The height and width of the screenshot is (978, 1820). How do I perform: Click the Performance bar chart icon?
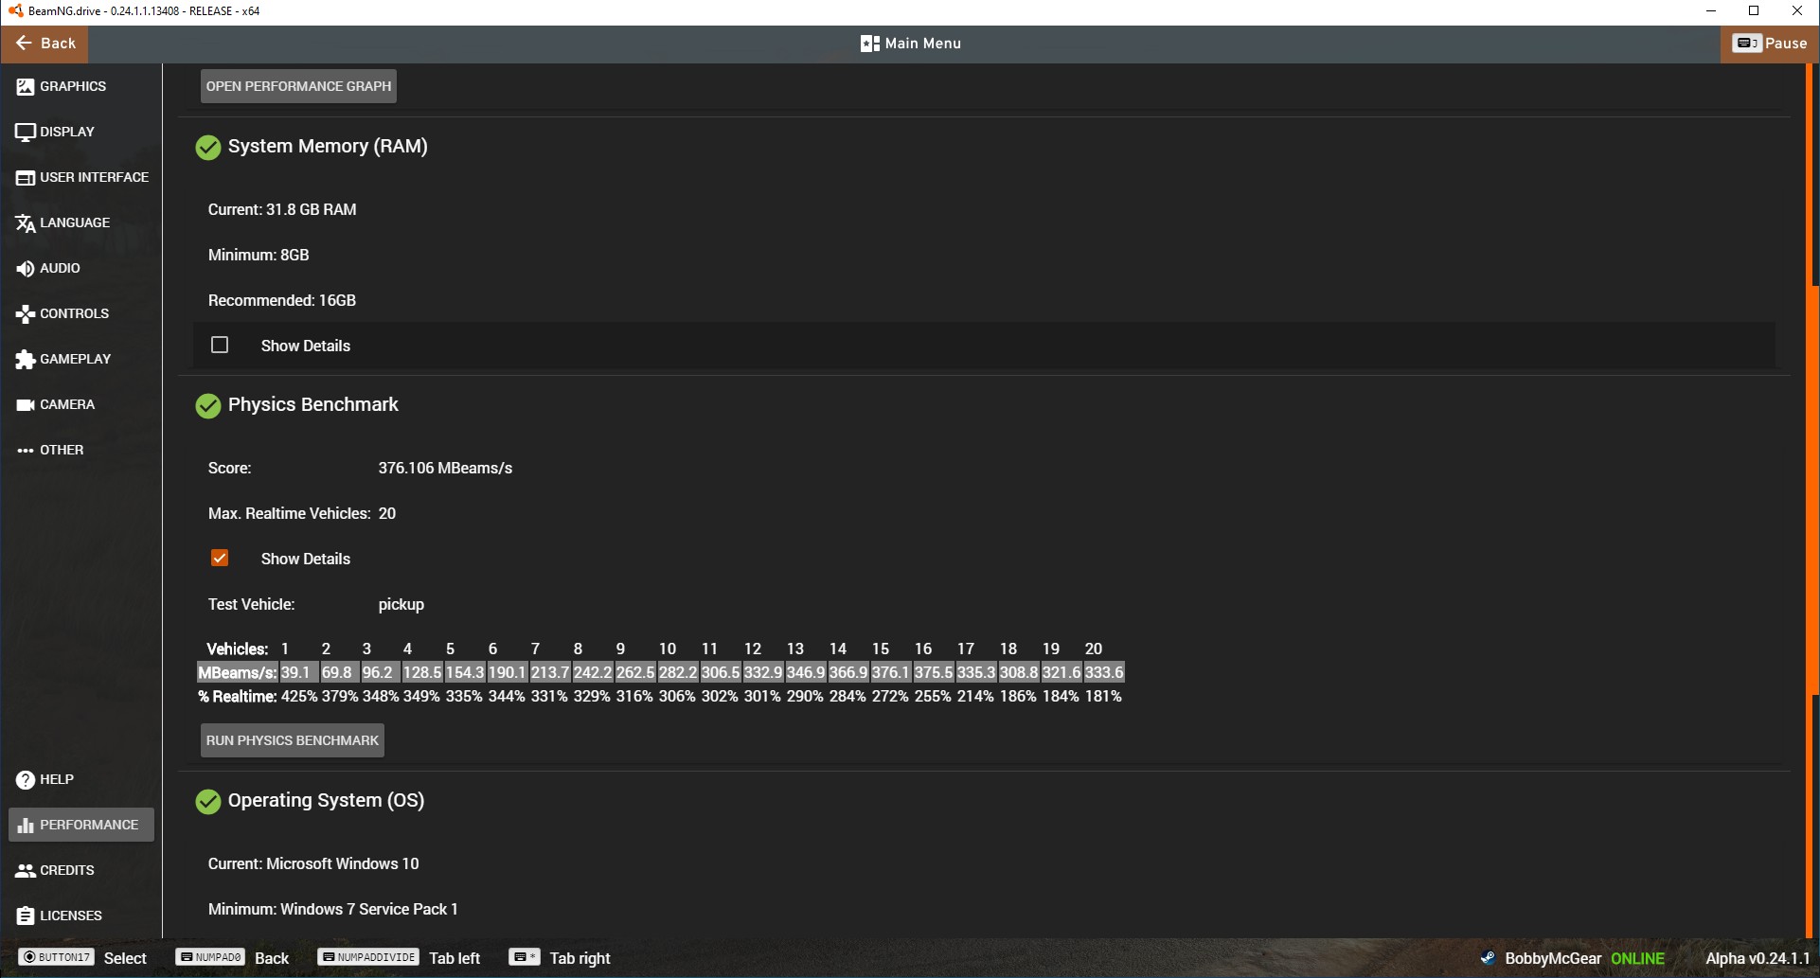tap(26, 826)
